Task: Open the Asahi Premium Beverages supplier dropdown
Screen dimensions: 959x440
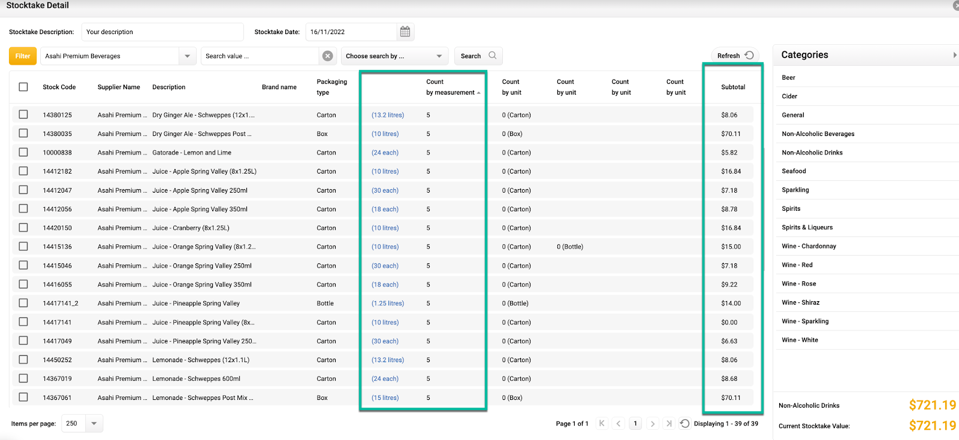Action: coord(188,56)
